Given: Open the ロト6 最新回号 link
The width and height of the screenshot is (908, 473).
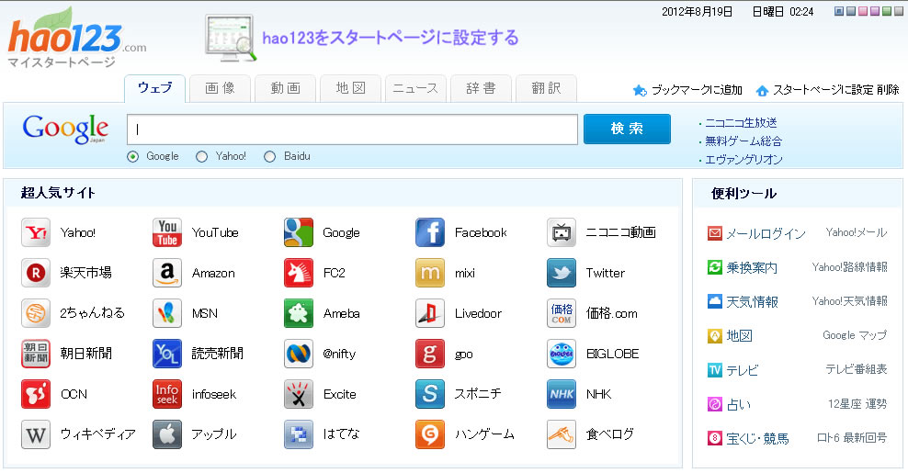Looking at the screenshot, I should point(851,438).
